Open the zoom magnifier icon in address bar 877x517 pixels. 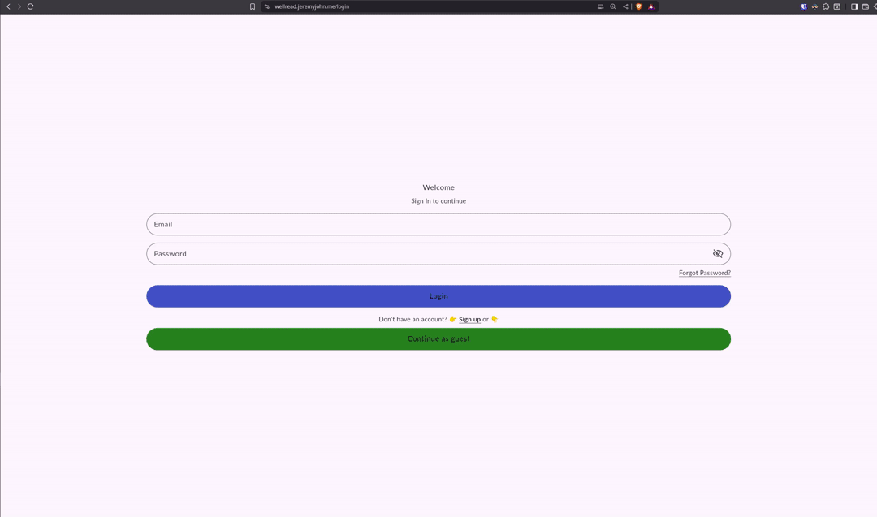613,6
